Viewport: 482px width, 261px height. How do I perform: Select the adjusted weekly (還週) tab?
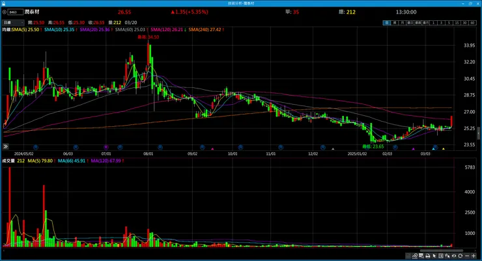click(x=418, y=23)
